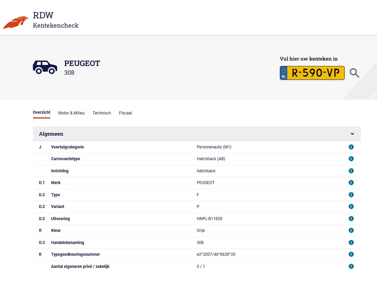Click the Vul hier uw kenteken in label
The height and width of the screenshot is (282, 377).
tap(309, 59)
